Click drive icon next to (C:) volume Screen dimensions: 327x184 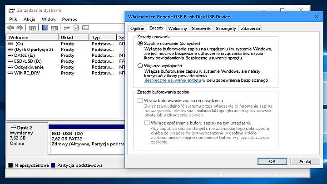coord(10,44)
